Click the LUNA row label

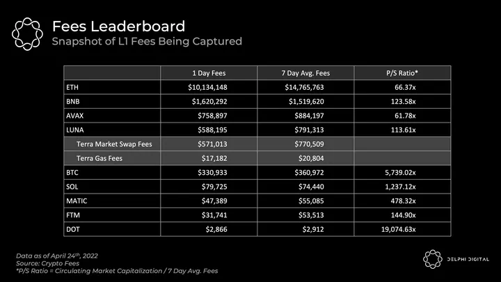[74, 130]
